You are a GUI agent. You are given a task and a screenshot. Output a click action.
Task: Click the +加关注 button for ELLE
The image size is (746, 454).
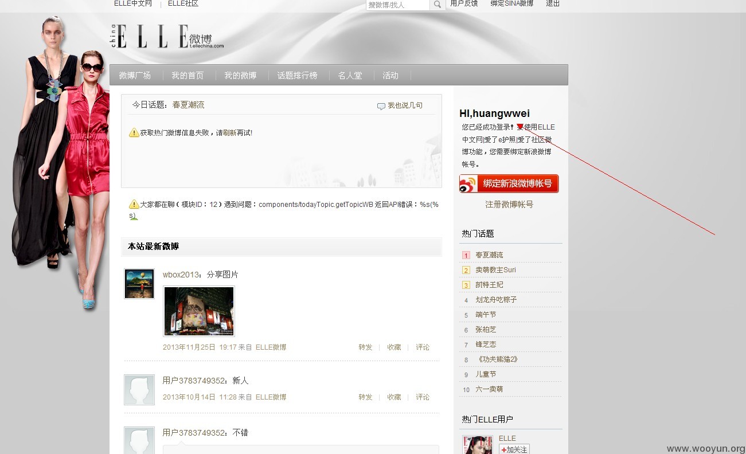(x=514, y=449)
